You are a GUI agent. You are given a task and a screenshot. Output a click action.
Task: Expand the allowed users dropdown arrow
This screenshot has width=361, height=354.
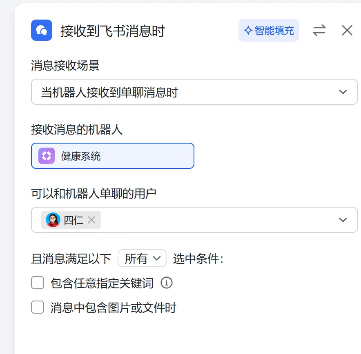click(x=343, y=220)
